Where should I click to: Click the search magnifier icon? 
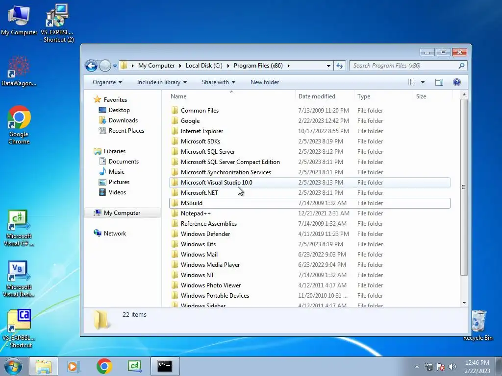[x=461, y=66]
